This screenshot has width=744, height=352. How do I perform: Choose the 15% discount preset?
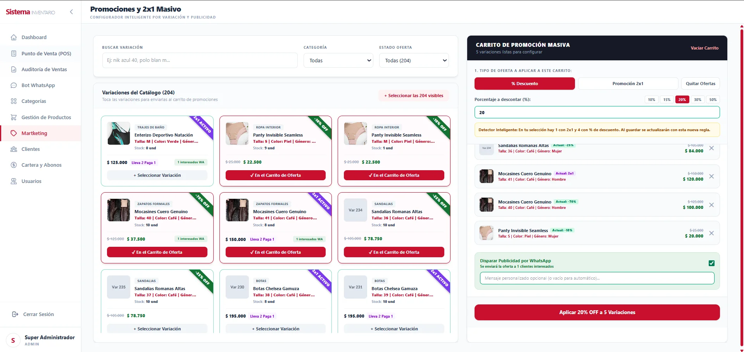pos(667,99)
